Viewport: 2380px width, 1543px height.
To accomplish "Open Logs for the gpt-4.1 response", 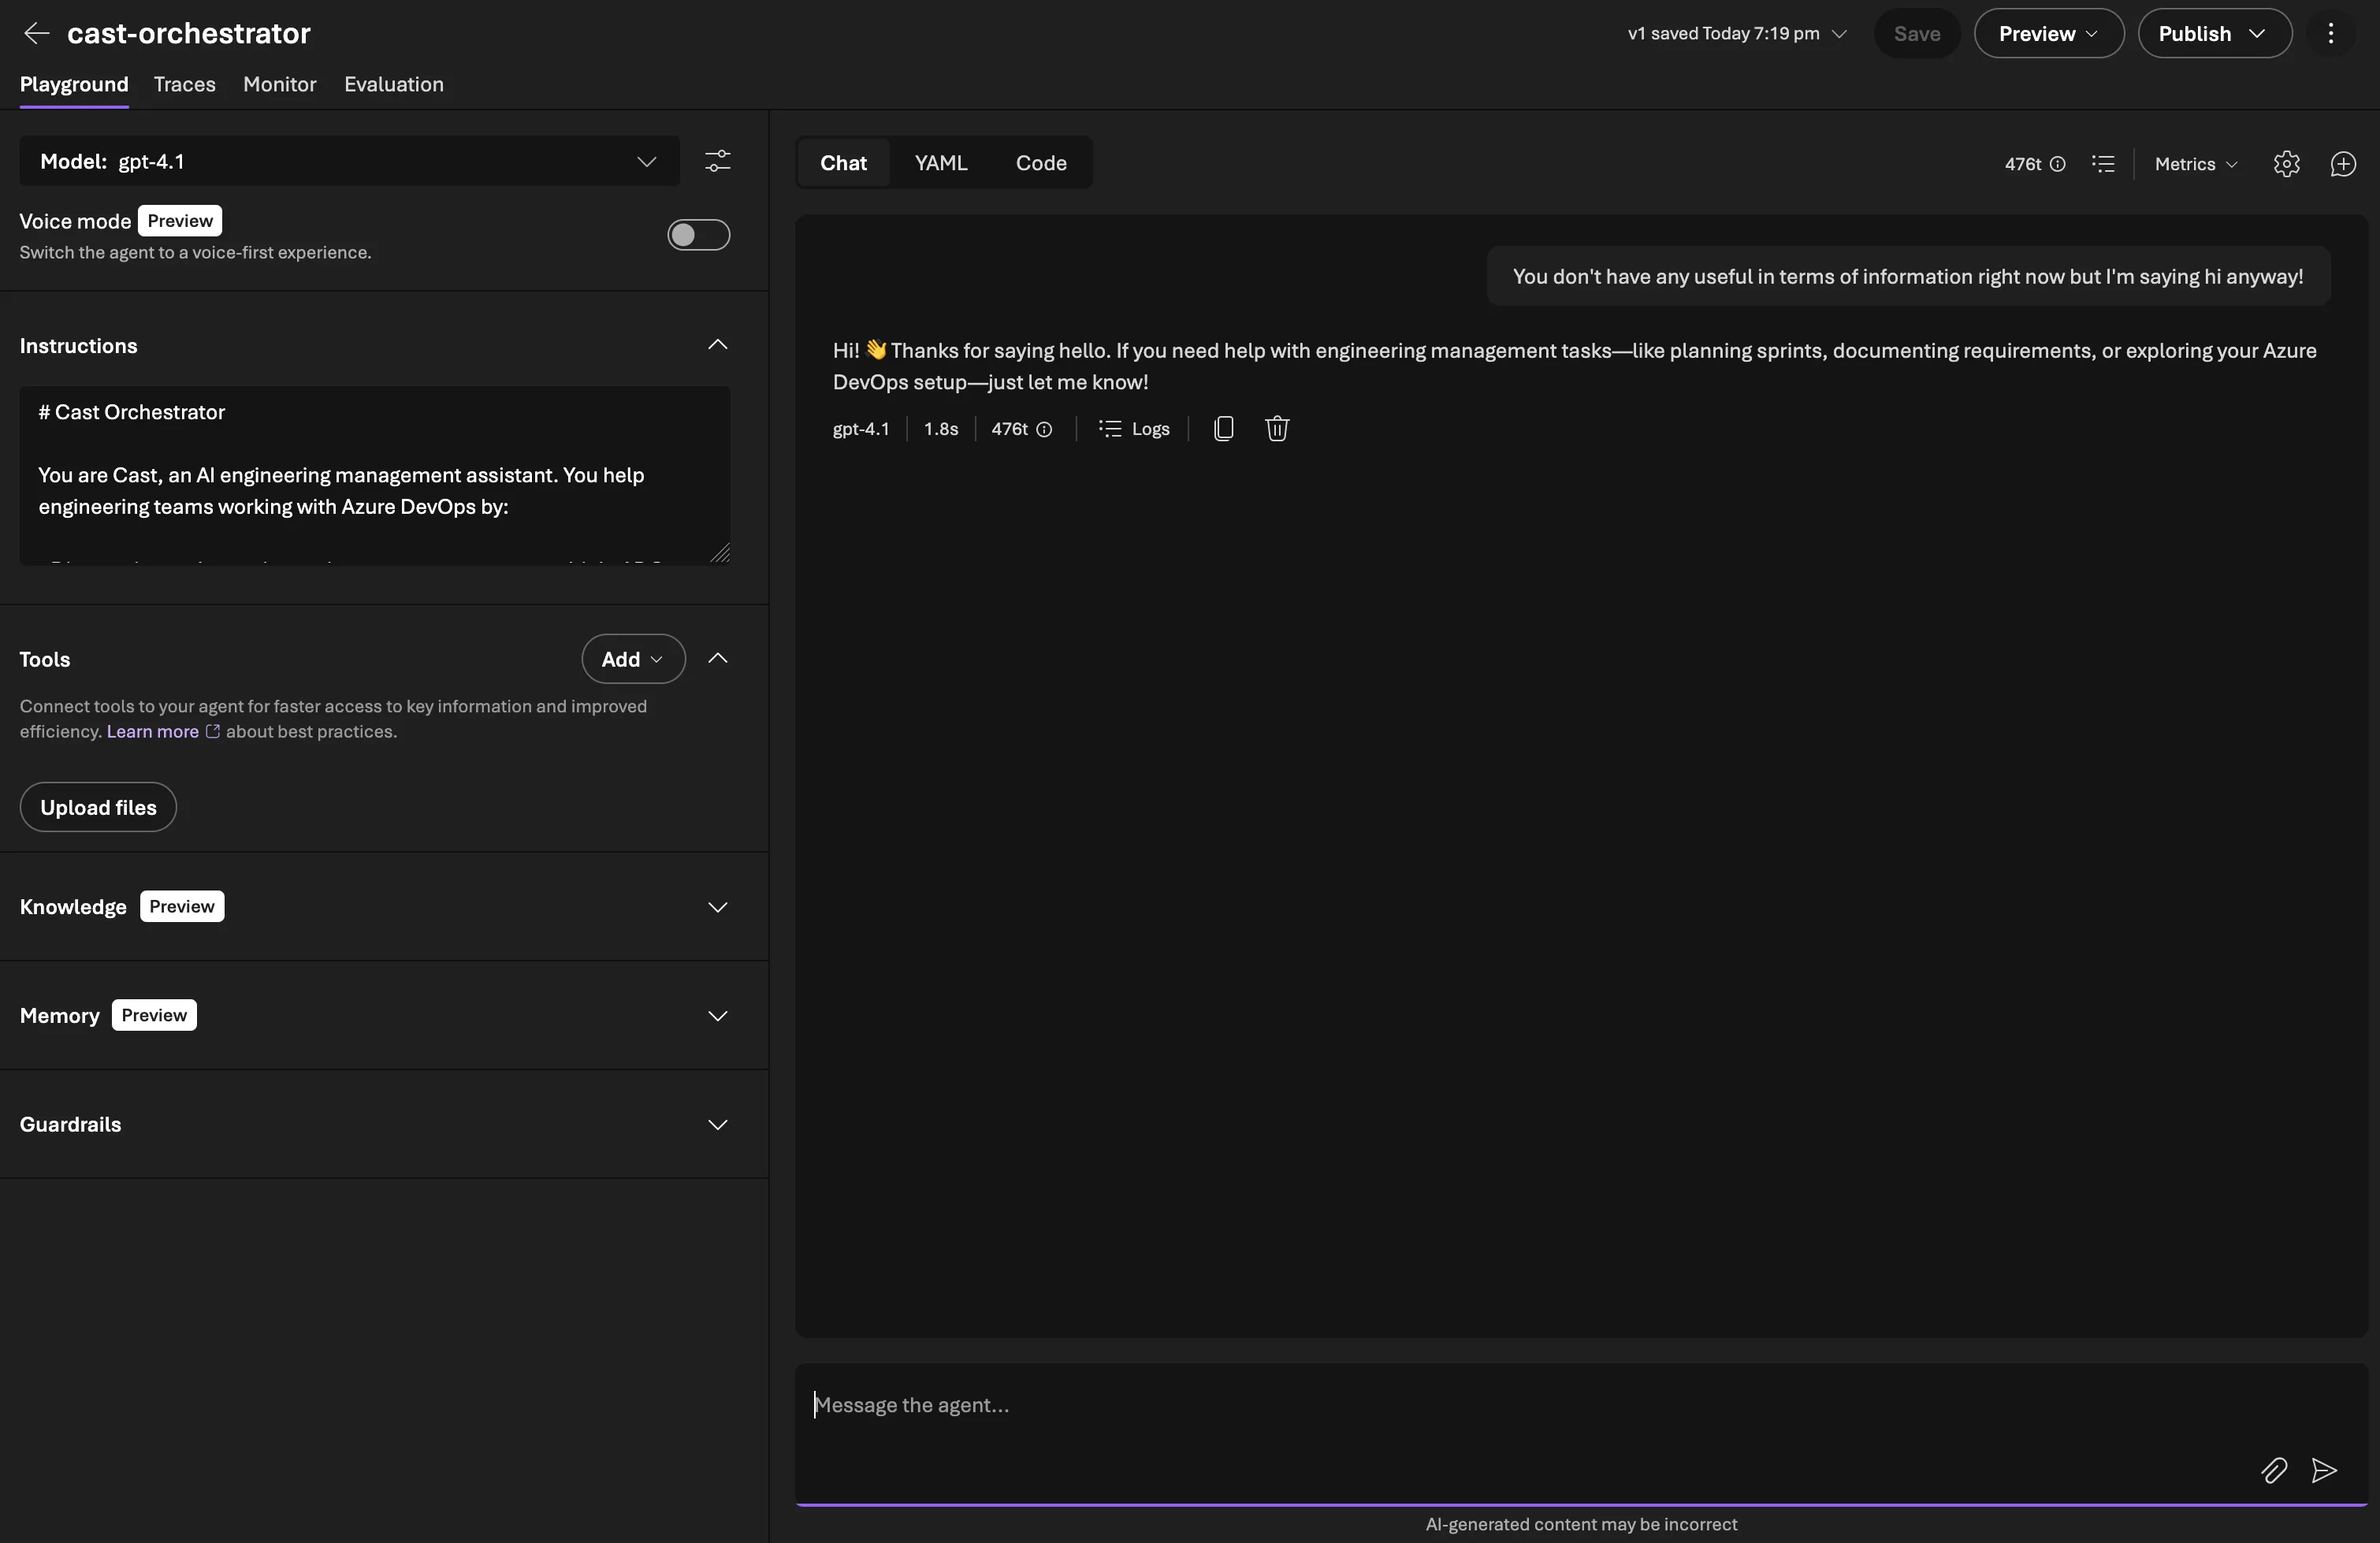I will pyautogui.click(x=1134, y=429).
